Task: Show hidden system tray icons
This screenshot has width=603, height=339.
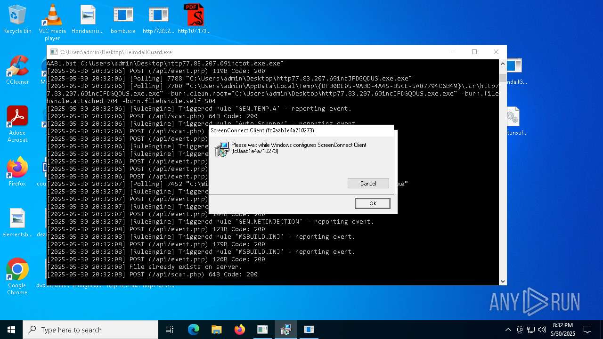Action: tap(508, 330)
